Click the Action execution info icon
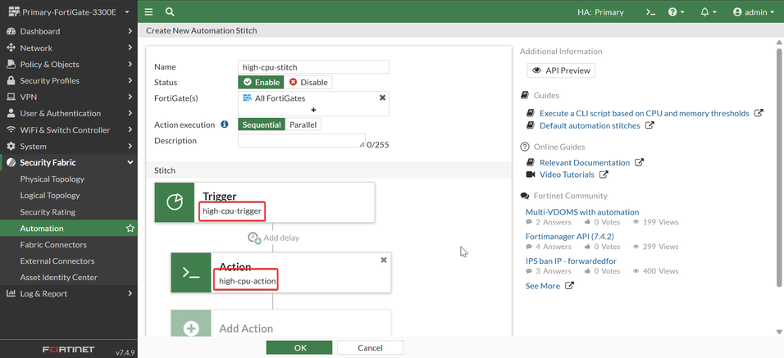 [x=225, y=125]
